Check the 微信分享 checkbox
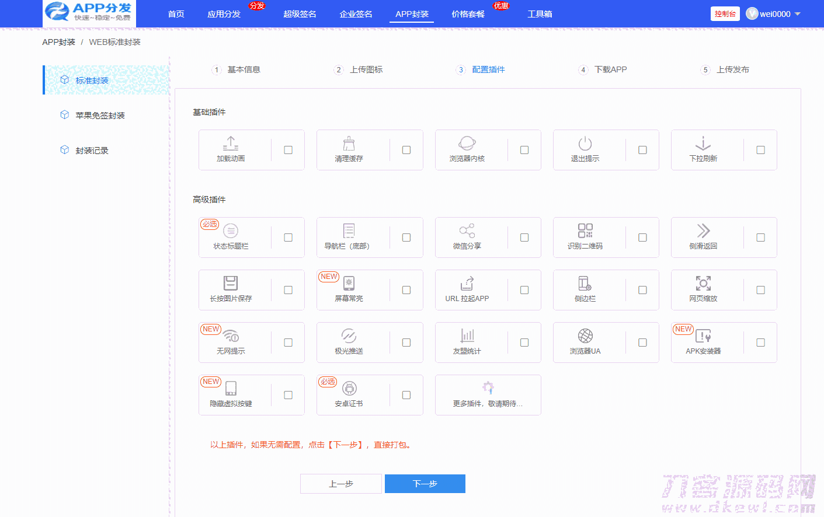The width and height of the screenshot is (824, 517). (x=524, y=237)
